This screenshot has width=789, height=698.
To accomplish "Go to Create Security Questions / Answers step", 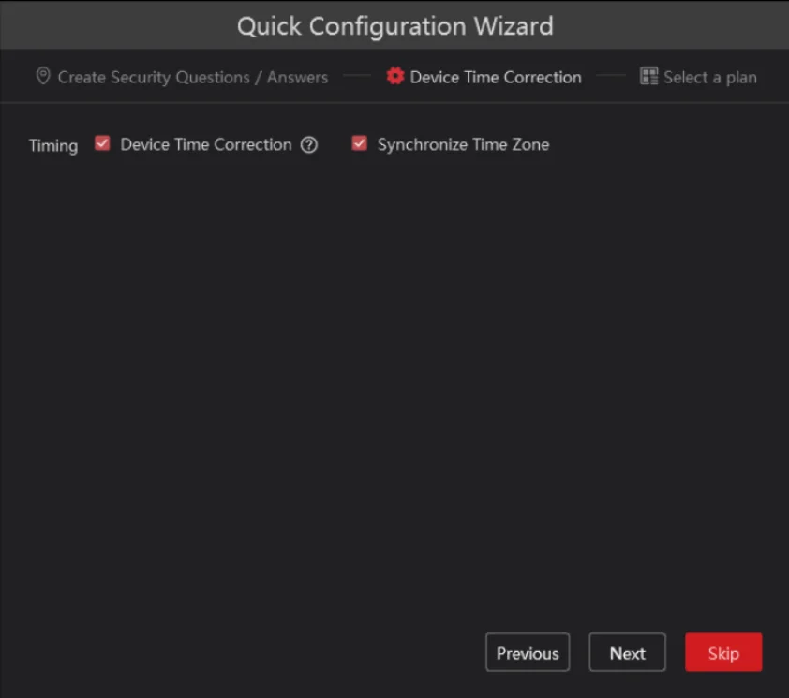I will pyautogui.click(x=193, y=78).
